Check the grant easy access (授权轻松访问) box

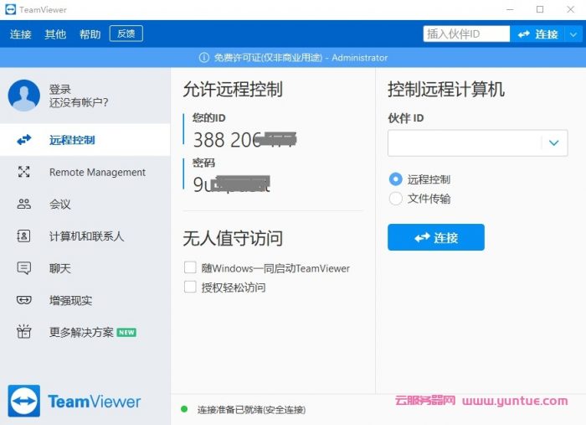pos(190,288)
